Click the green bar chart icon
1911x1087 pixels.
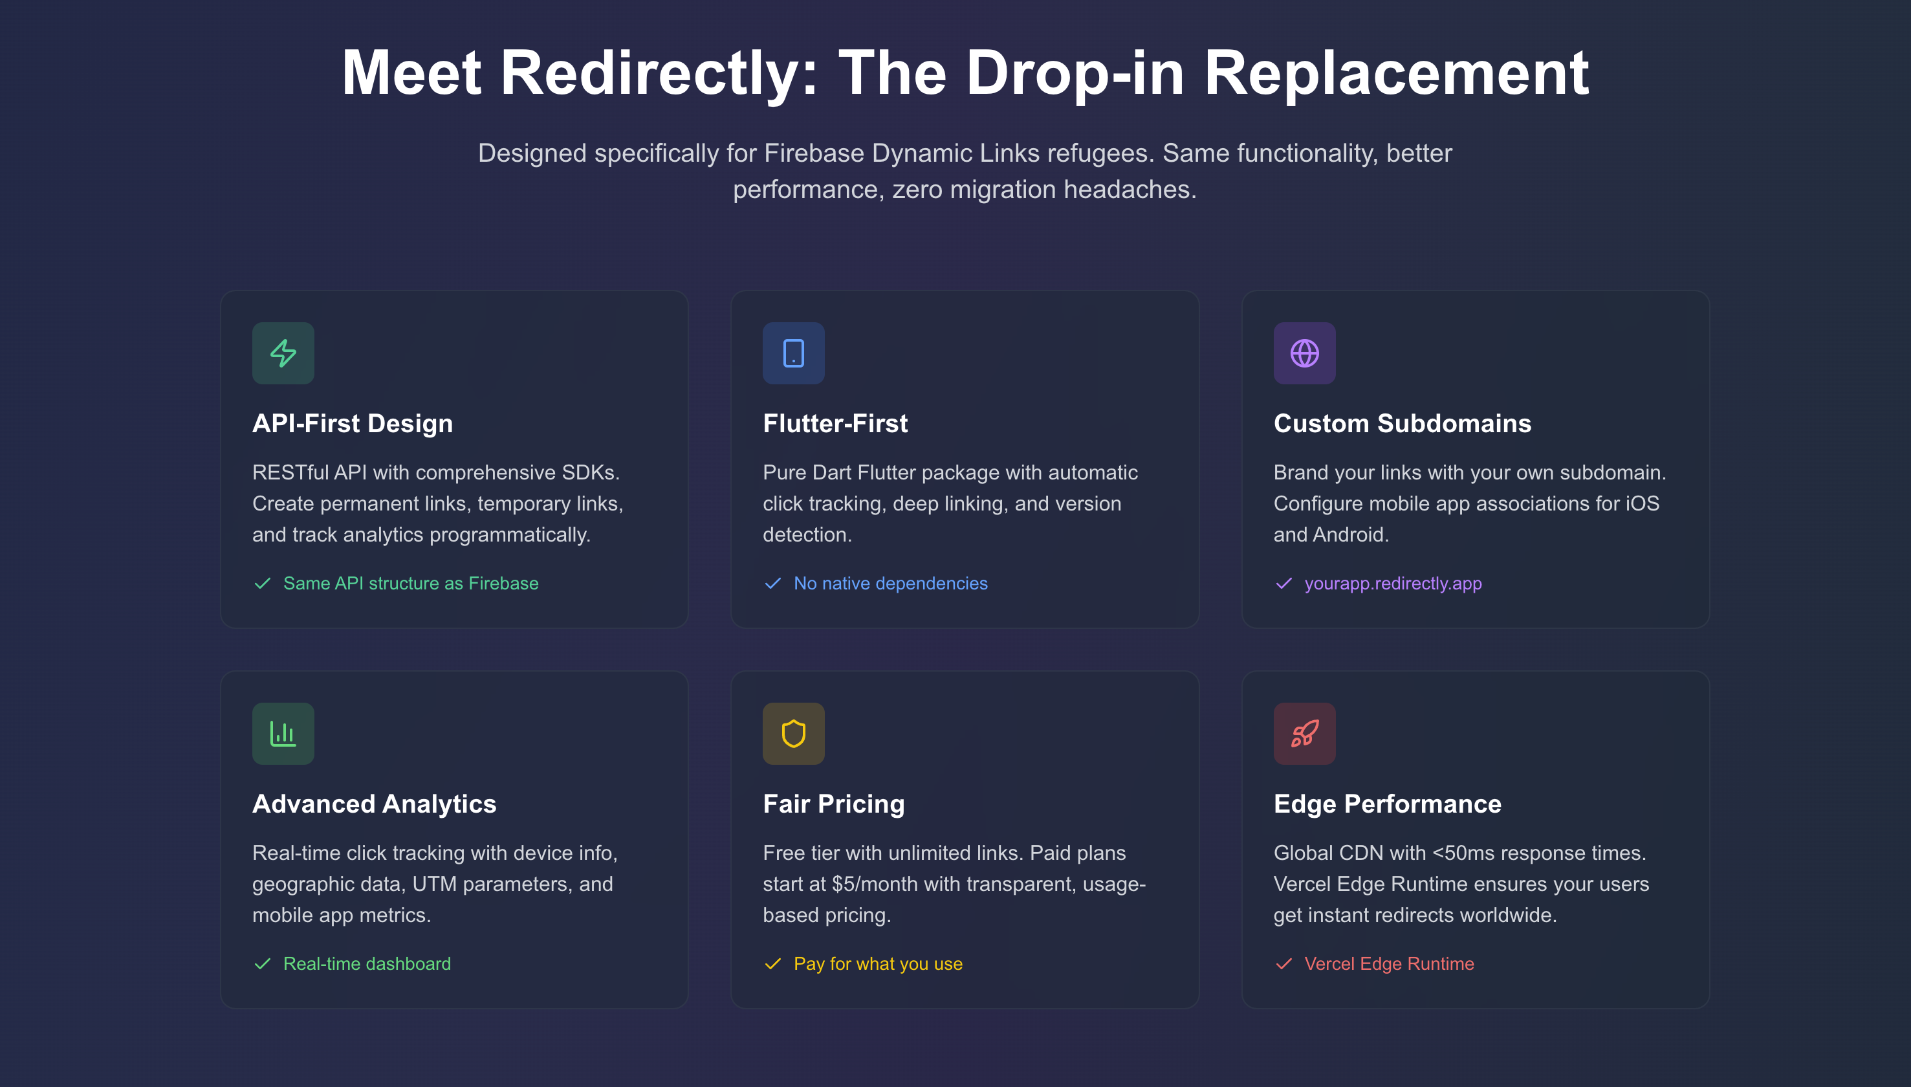pyautogui.click(x=283, y=733)
